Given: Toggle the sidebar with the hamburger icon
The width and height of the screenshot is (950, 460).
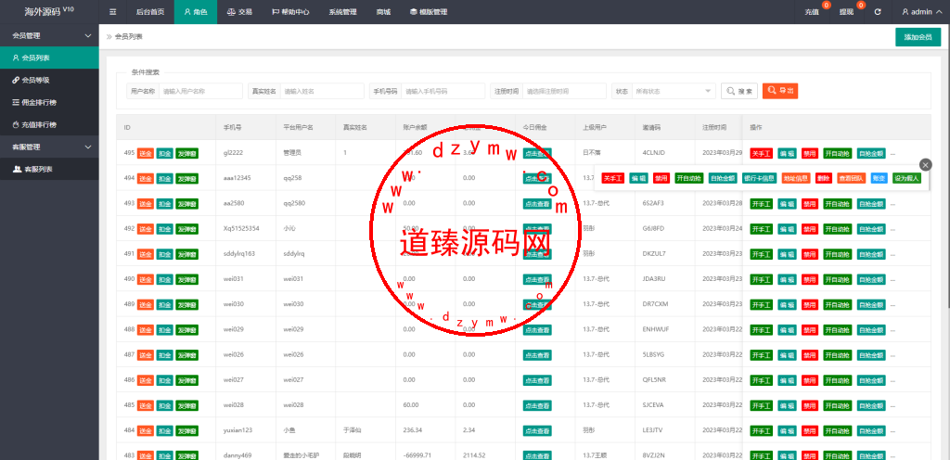Looking at the screenshot, I should 112,11.
